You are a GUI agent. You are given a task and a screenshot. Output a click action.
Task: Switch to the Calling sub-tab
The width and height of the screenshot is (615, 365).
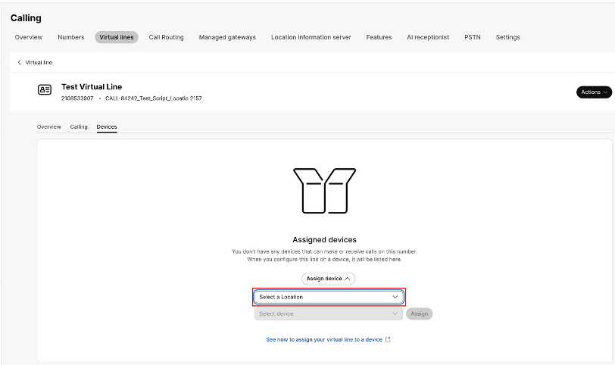[79, 126]
